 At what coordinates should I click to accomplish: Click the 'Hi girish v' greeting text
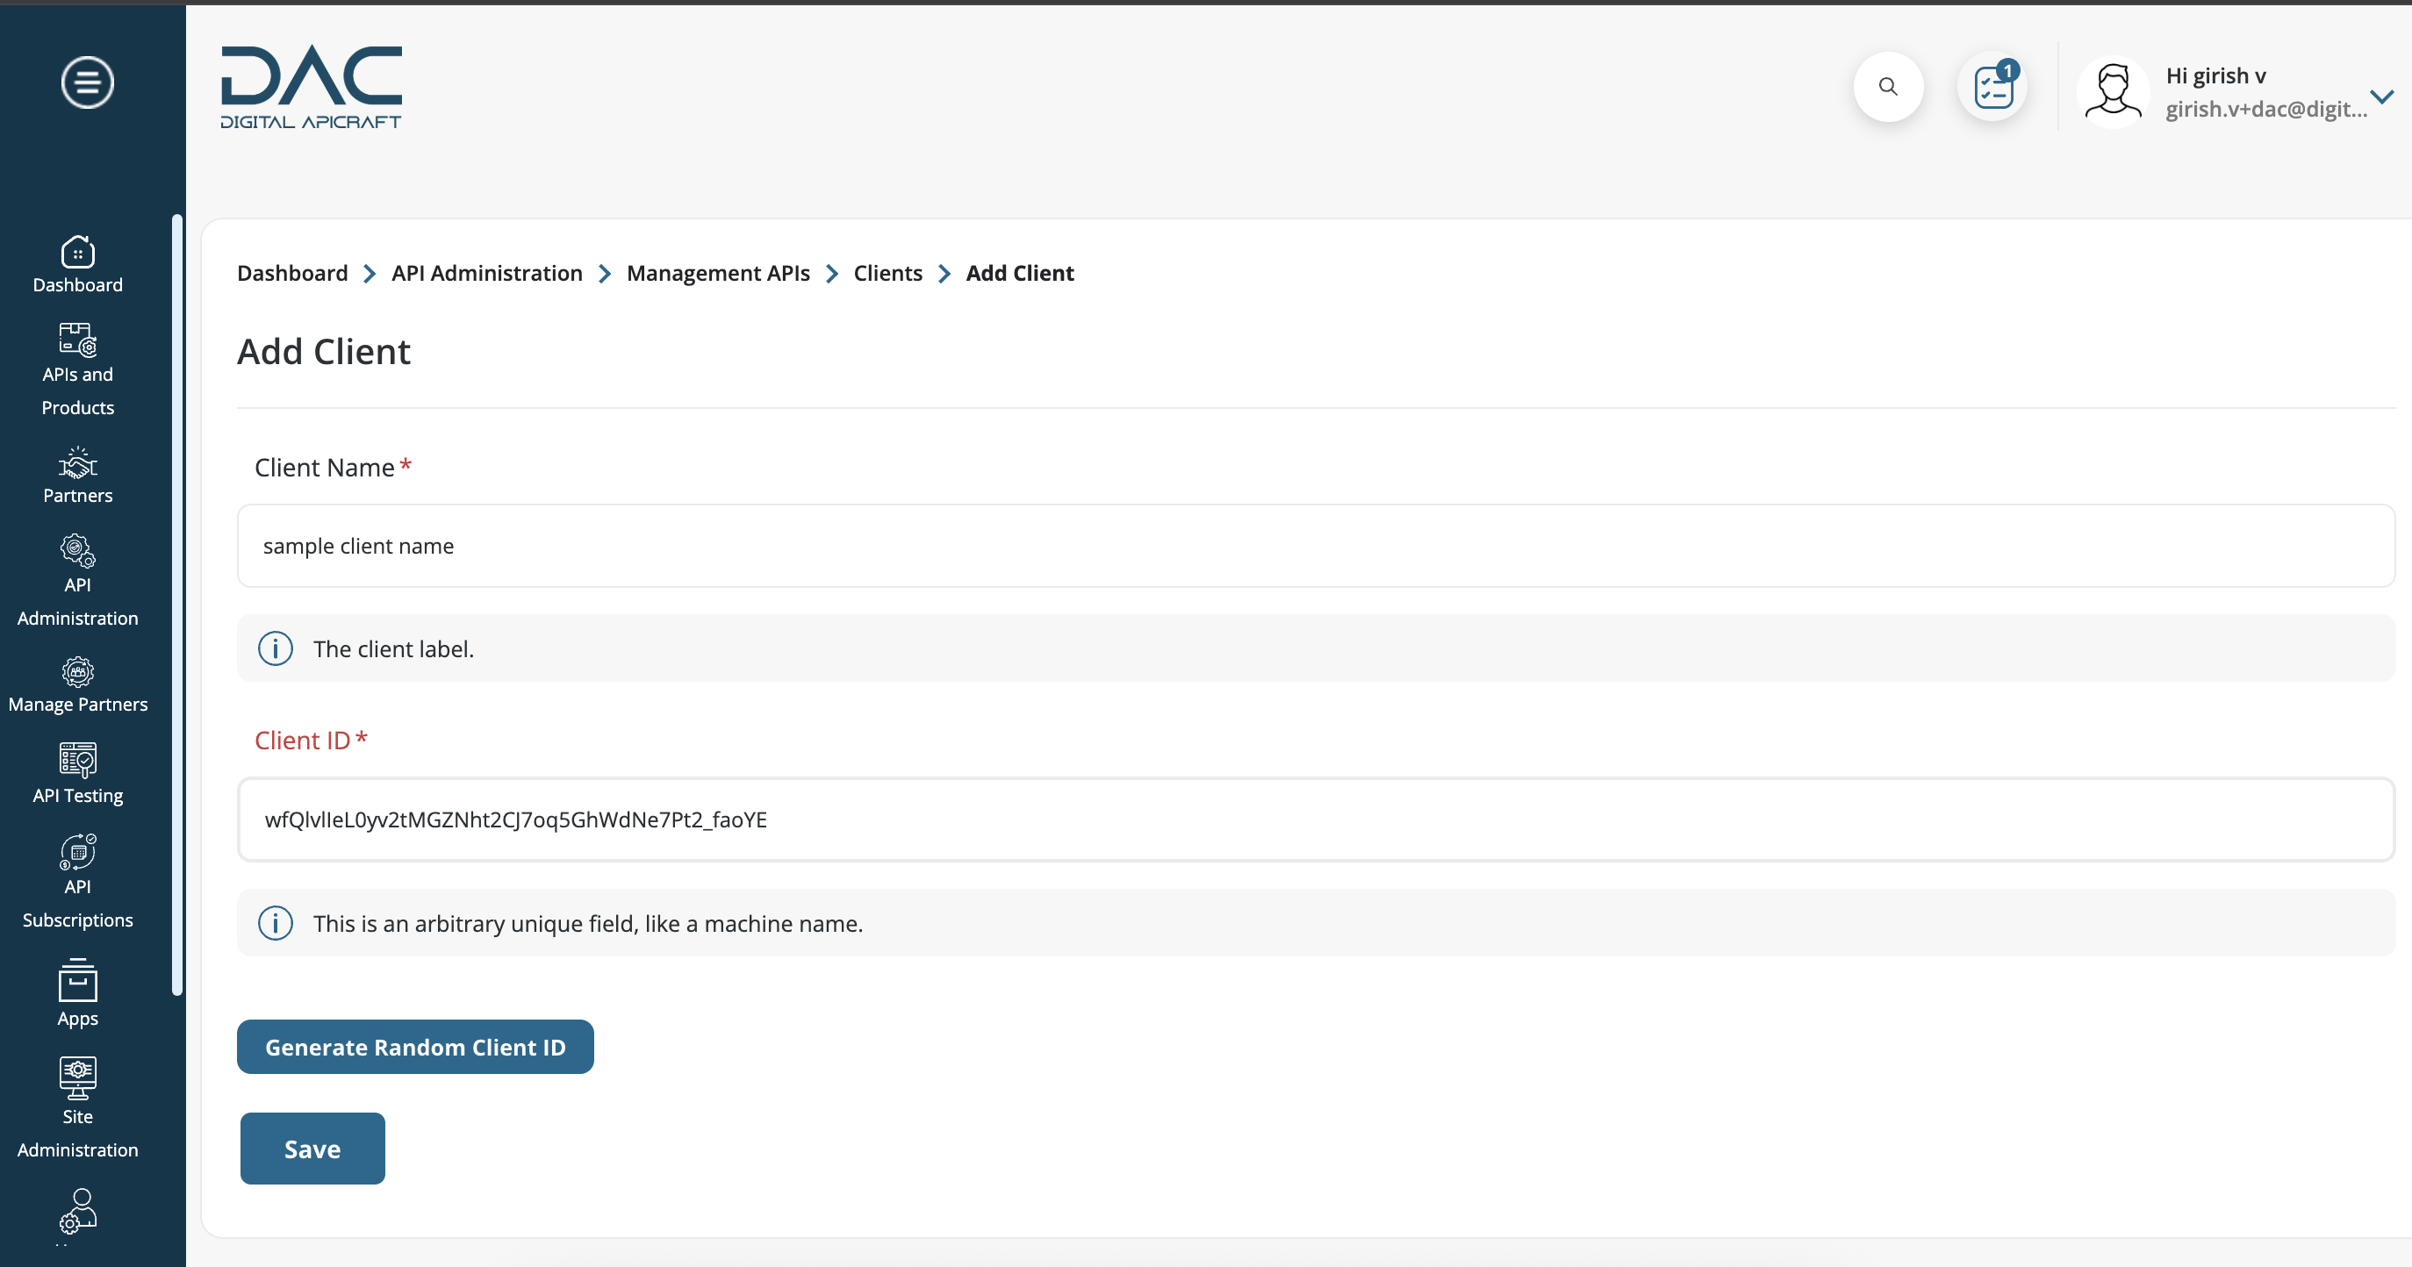2215,75
